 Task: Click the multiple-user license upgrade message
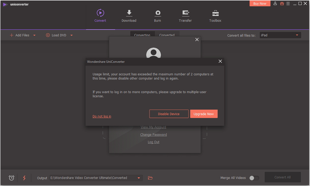pyautogui.click(x=150, y=94)
